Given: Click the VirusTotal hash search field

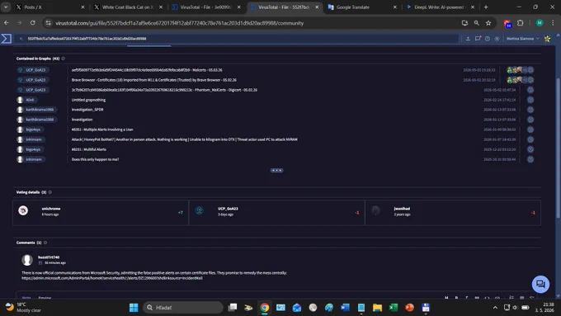Looking at the screenshot, I should click(238, 38).
